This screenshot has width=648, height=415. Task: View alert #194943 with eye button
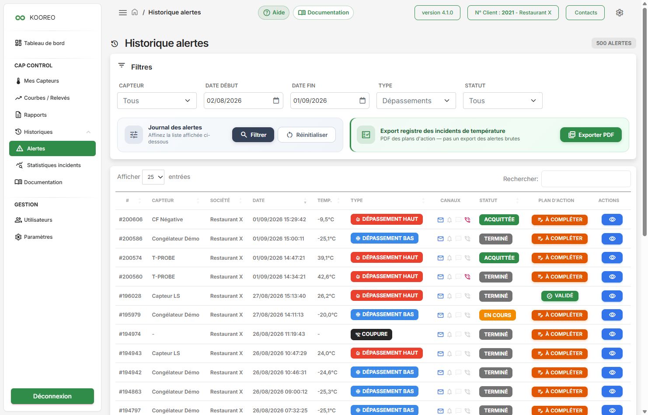tap(612, 353)
